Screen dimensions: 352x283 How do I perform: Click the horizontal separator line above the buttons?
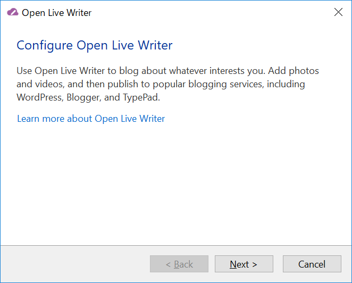176,245
